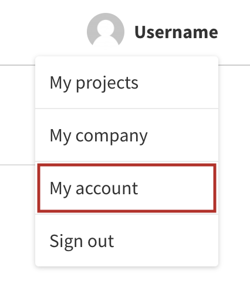The height and width of the screenshot is (284, 250).
Task: Pick the first entry, My projects
Action: (127, 82)
